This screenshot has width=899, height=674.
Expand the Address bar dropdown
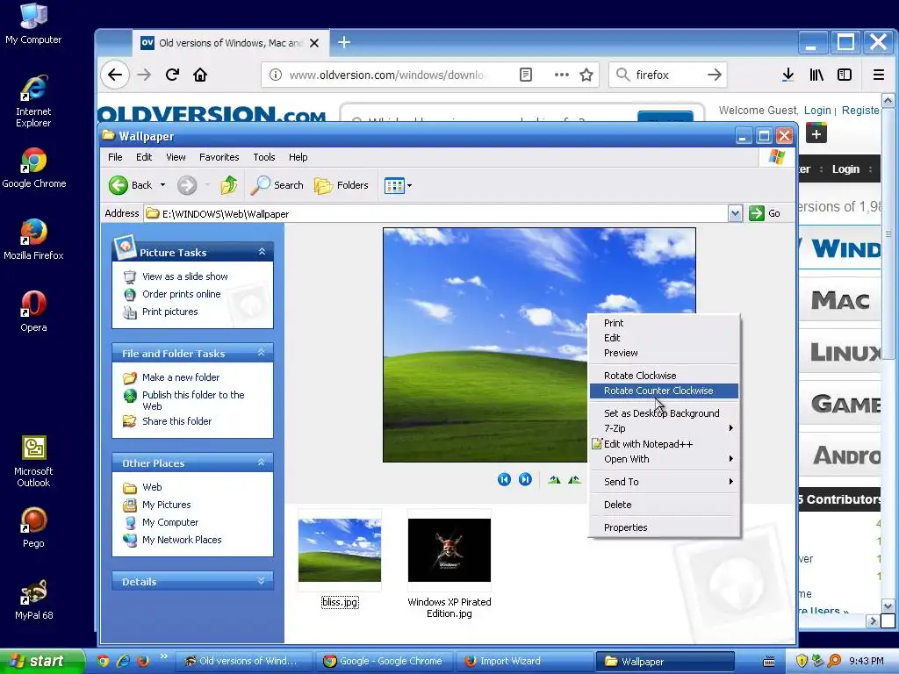[735, 214]
